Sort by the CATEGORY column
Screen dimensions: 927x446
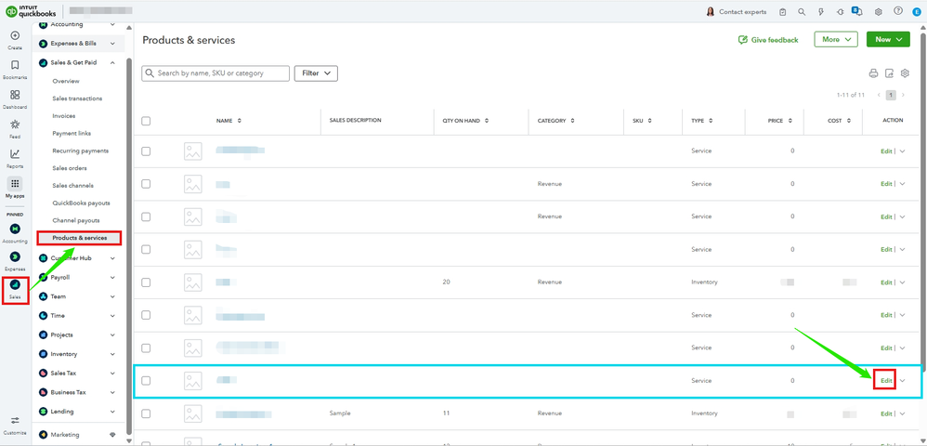coord(573,121)
